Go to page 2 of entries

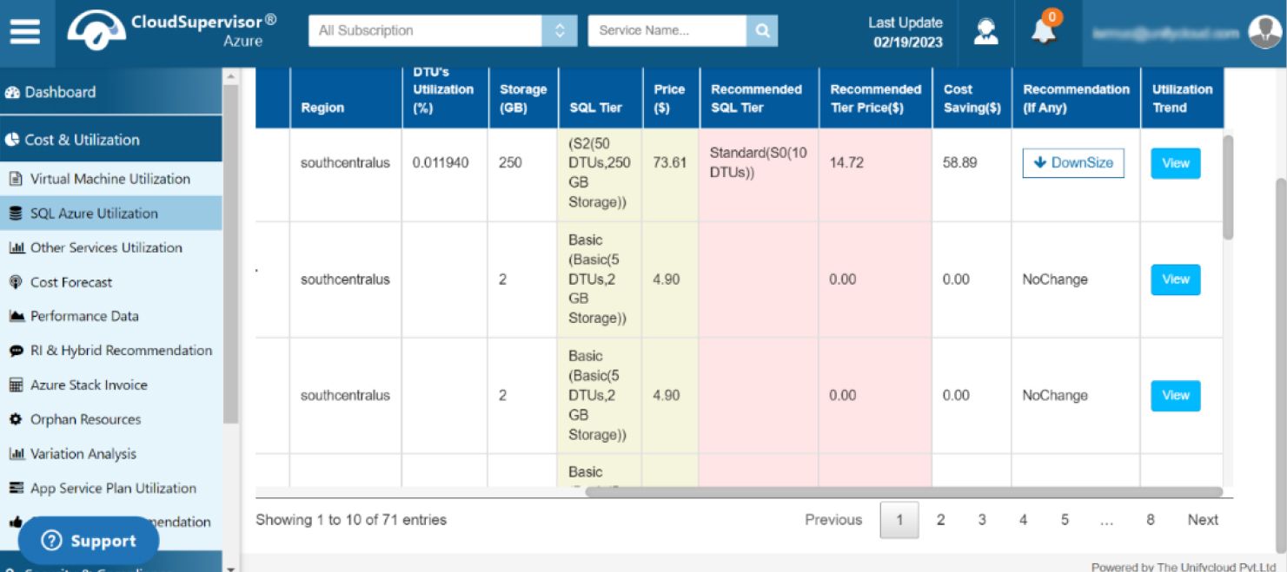940,520
